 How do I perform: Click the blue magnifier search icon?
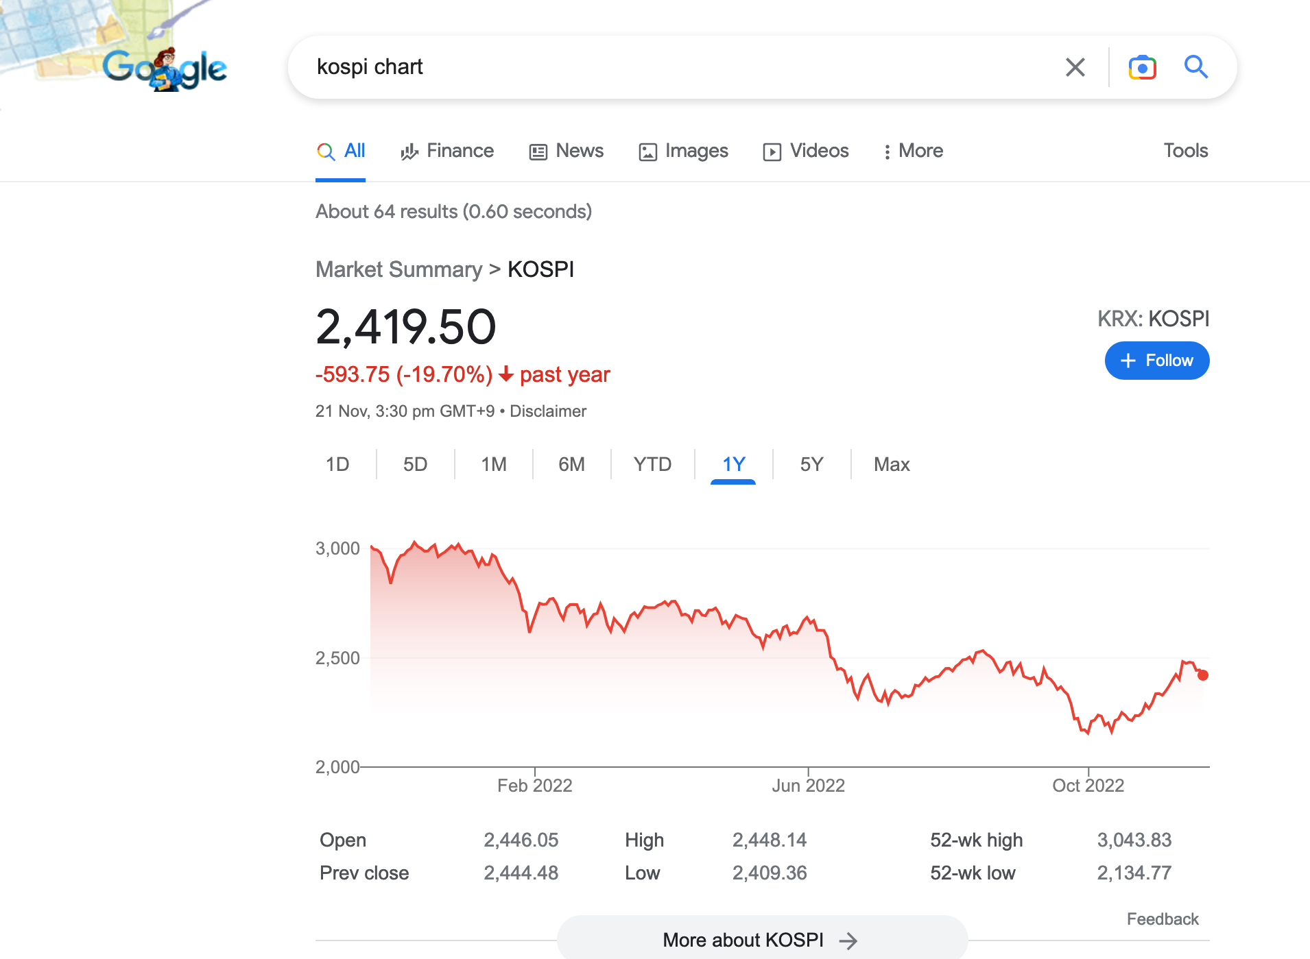pyautogui.click(x=1195, y=67)
